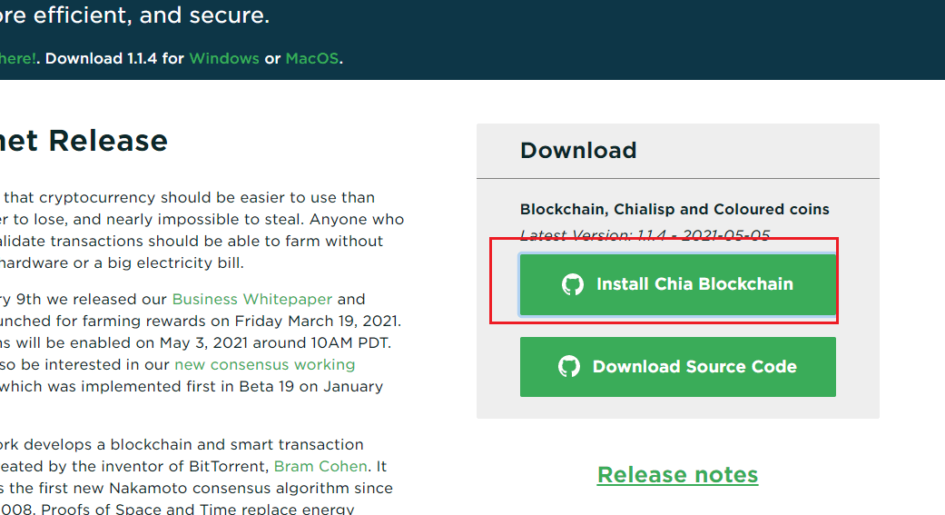Click the GitHub icon on Download Source Code
Image resolution: width=945 pixels, height=515 pixels.
[x=569, y=366]
